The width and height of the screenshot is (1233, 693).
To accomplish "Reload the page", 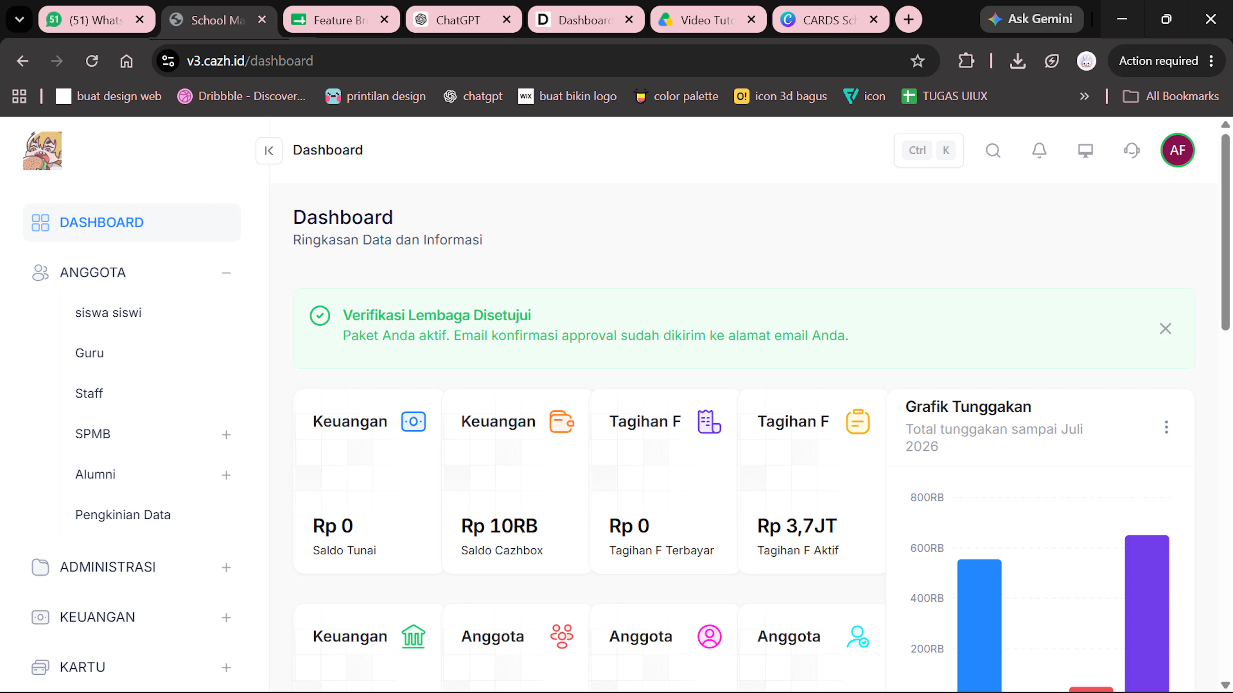I will [92, 61].
